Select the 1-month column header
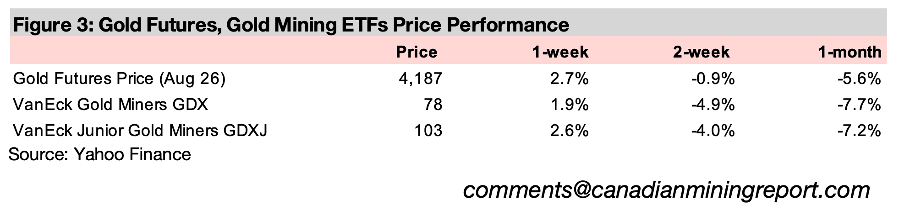 (x=850, y=52)
